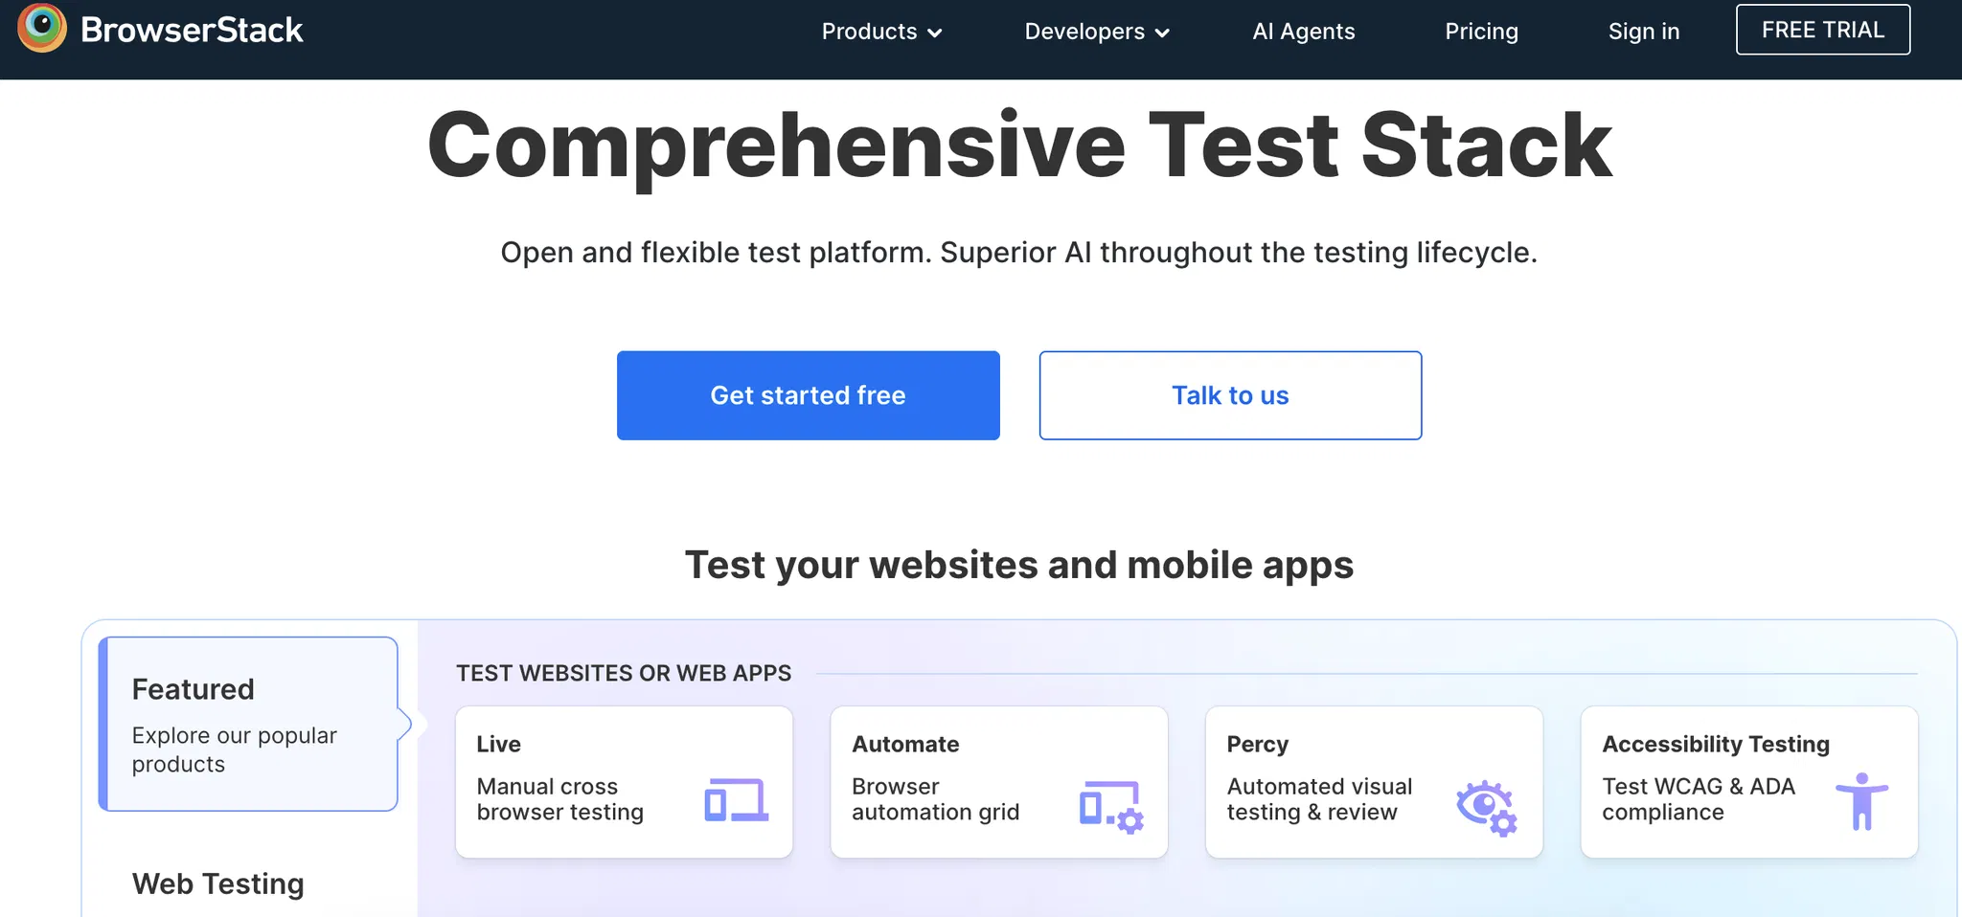Switch to the Web Testing tab
The width and height of the screenshot is (1962, 917).
coord(218,883)
